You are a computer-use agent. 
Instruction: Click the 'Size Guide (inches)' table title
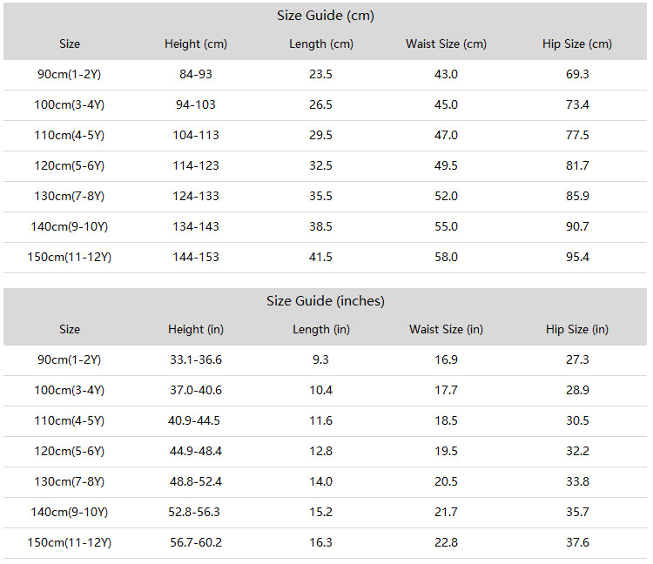(326, 301)
